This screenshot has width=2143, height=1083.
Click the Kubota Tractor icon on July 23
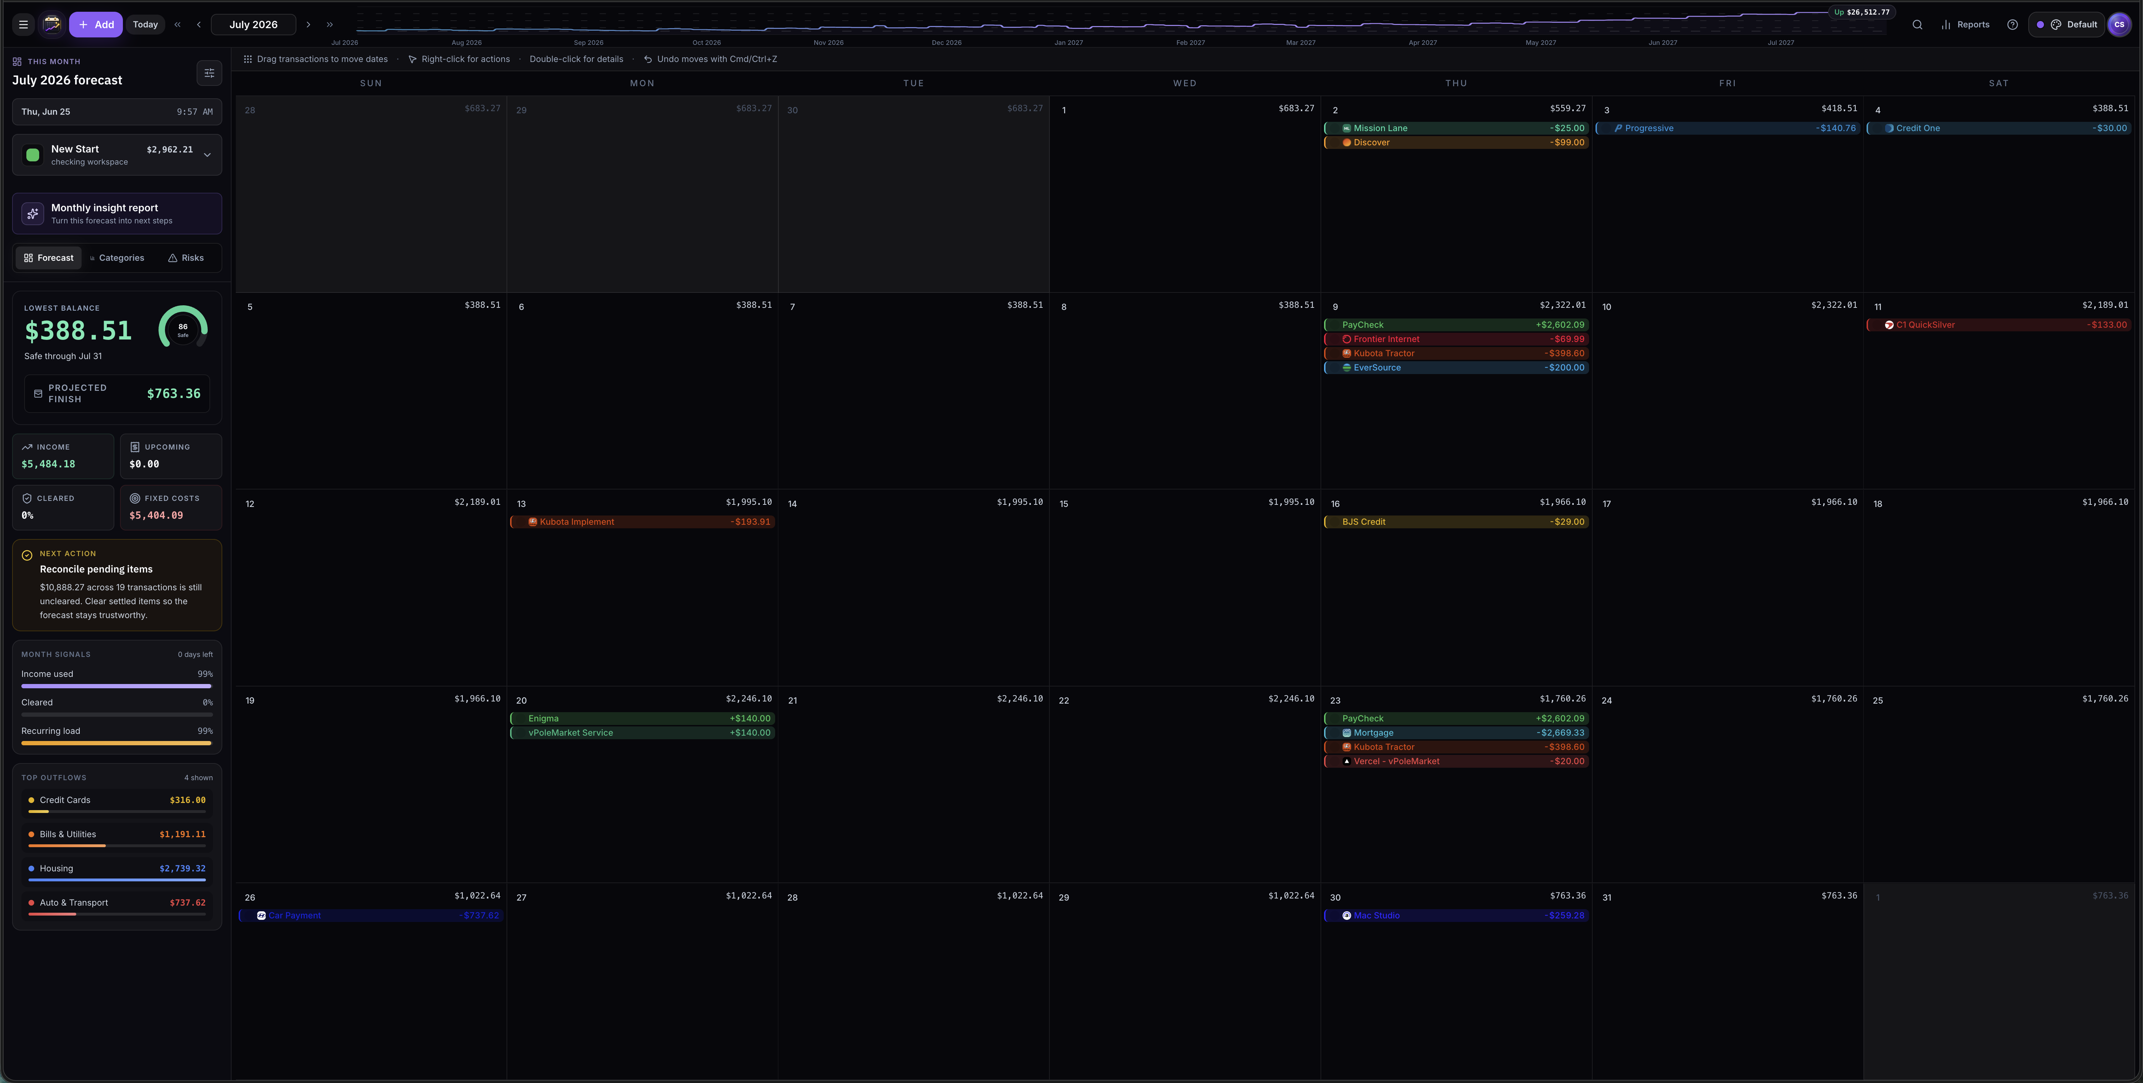point(1347,747)
